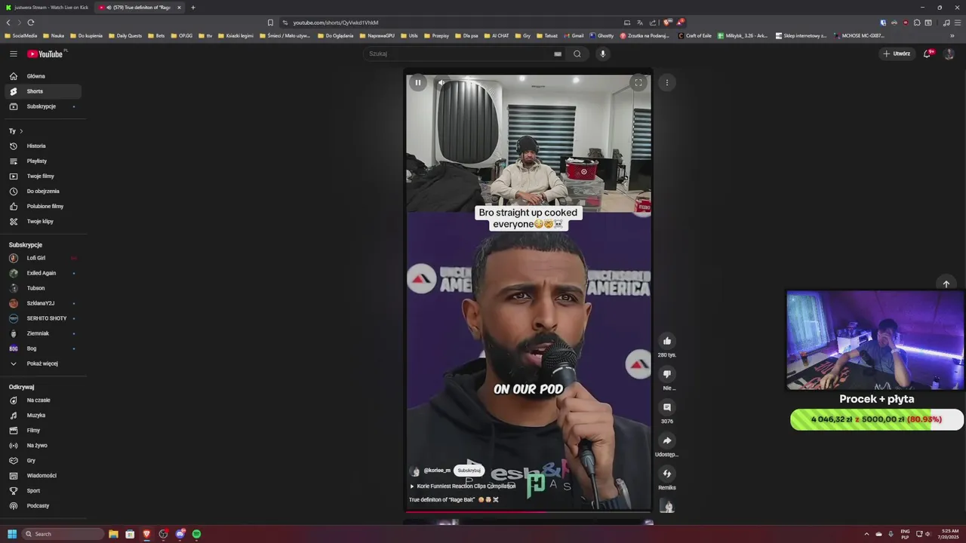Focus the Szukaj search field

(460, 54)
